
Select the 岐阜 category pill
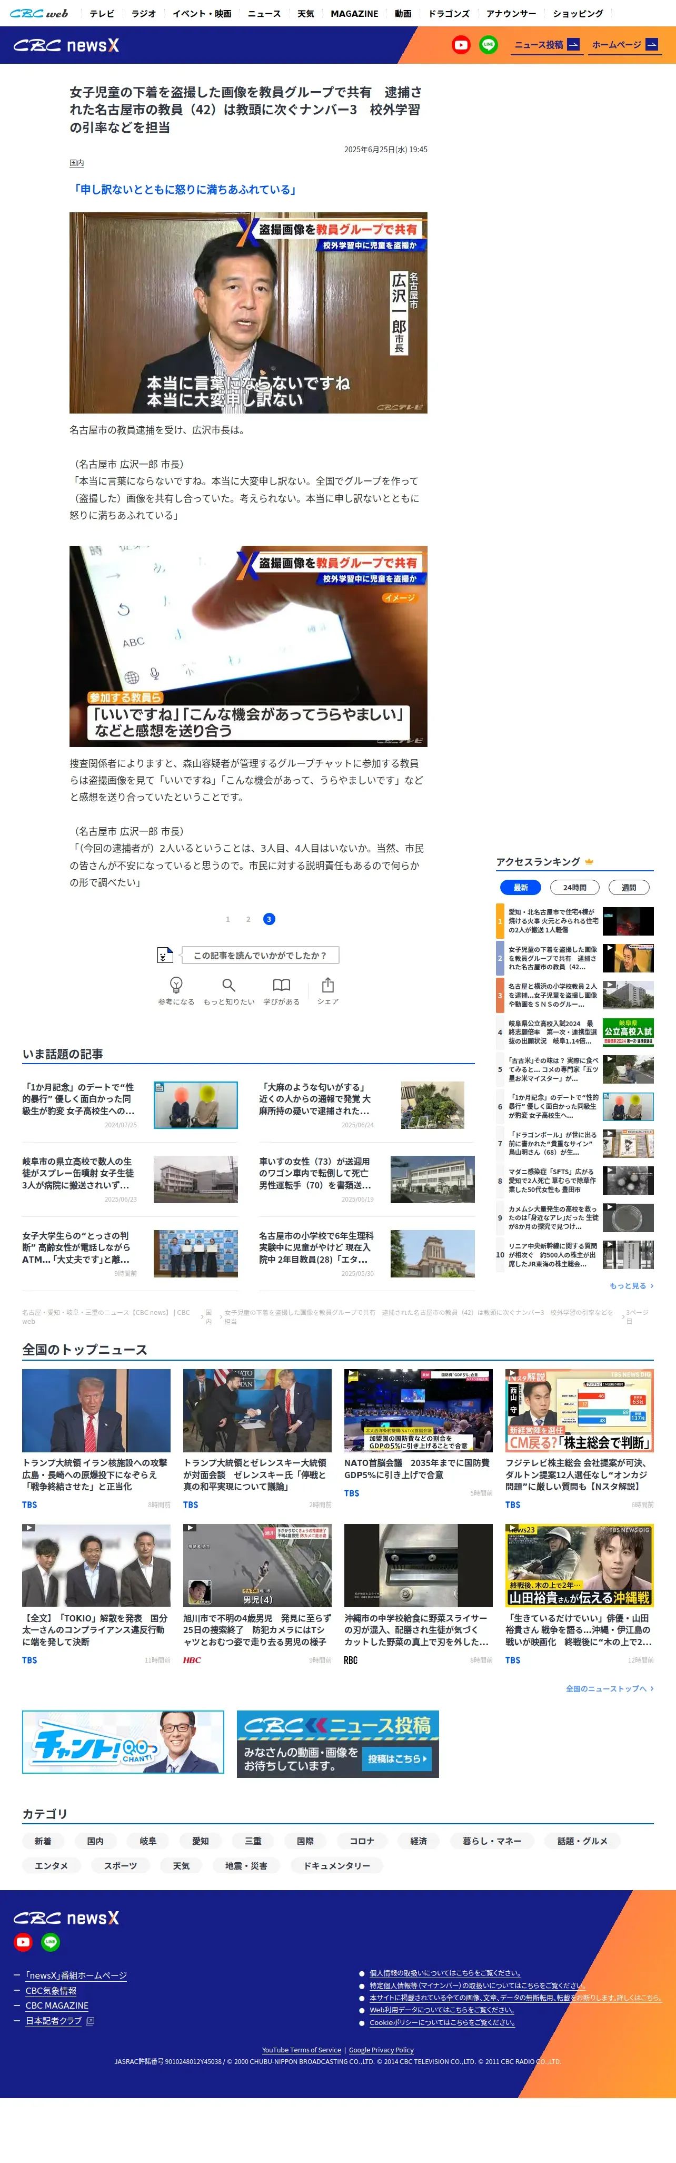coord(147,1841)
